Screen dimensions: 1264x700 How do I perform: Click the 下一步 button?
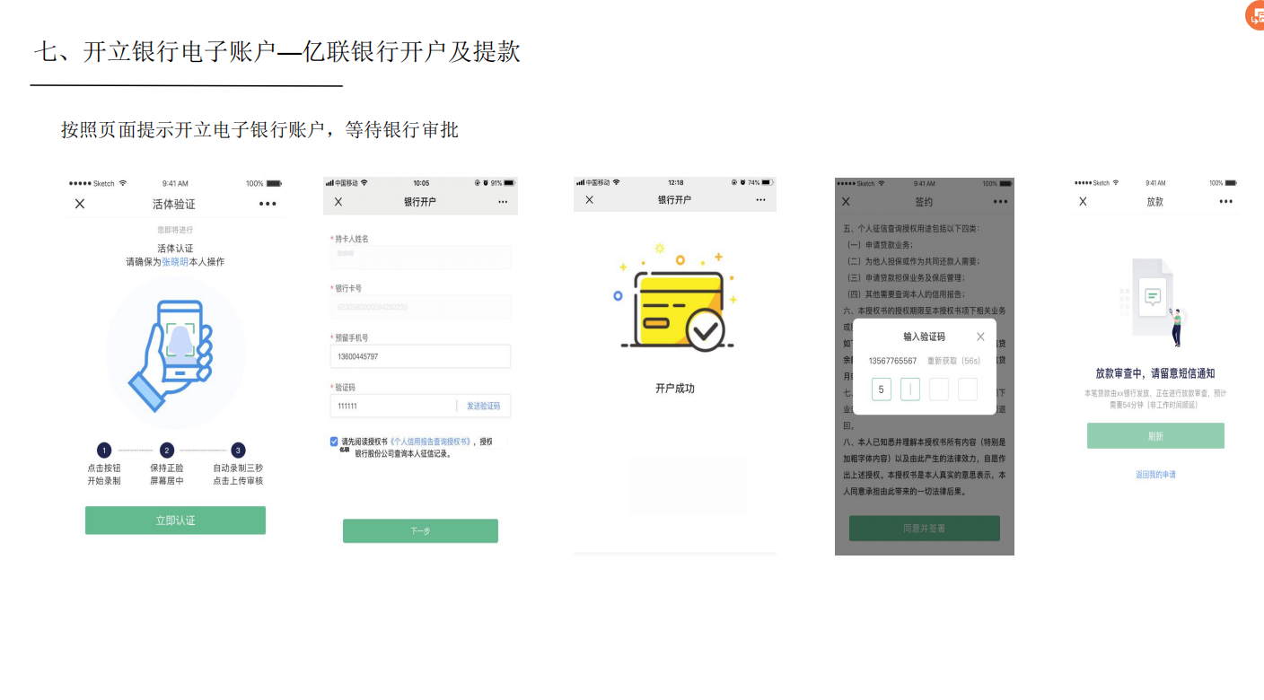420,531
